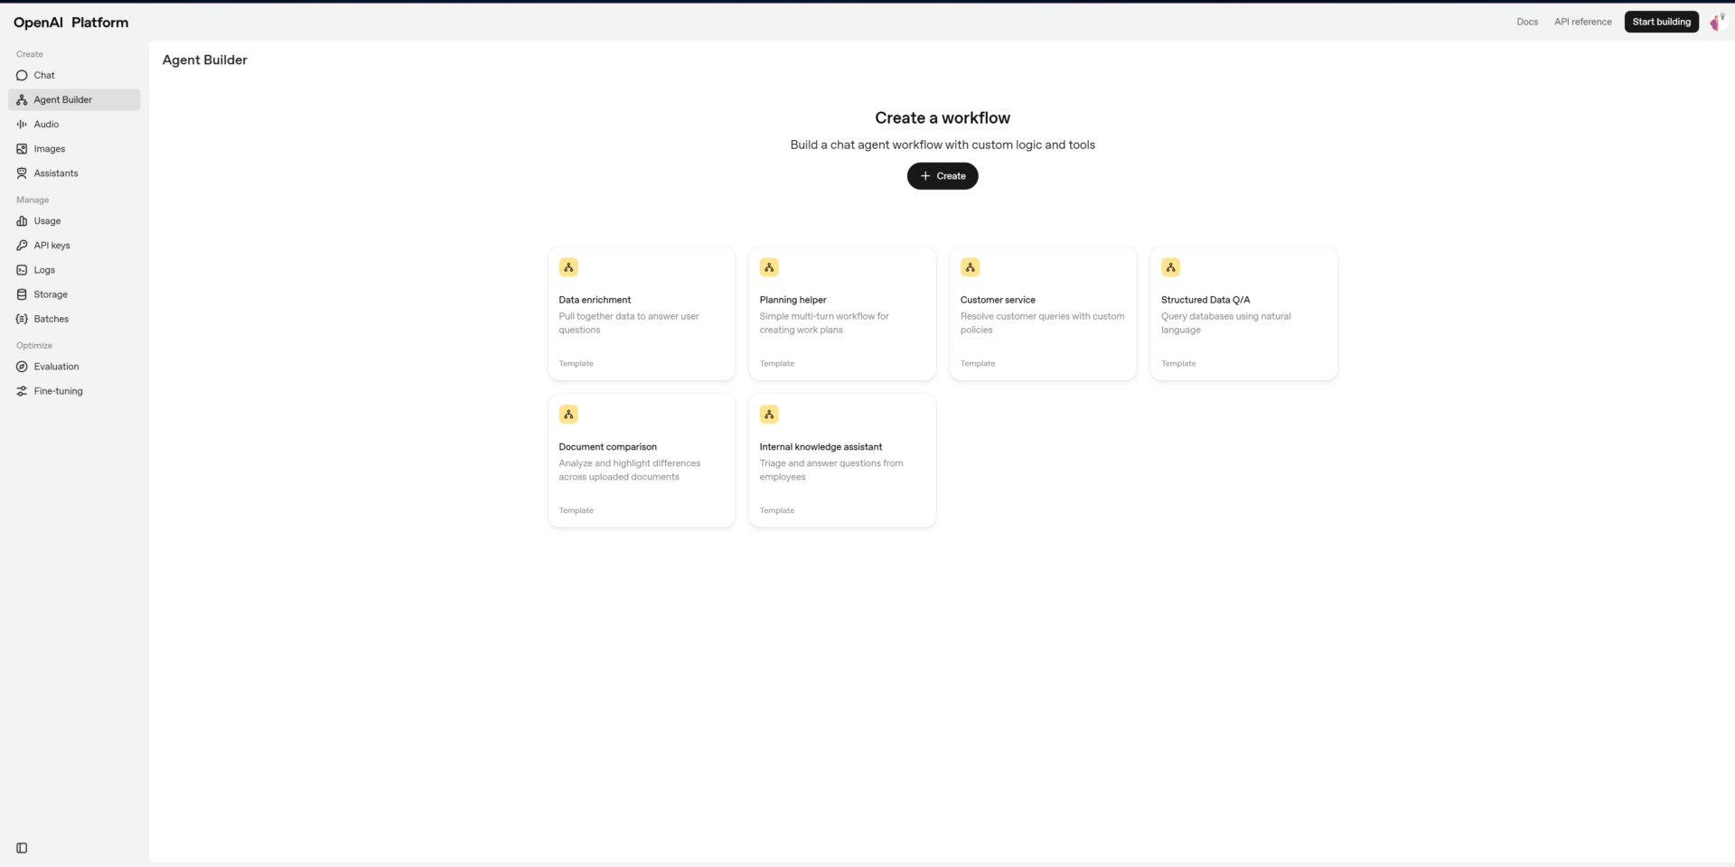Open the Chat section from the sidebar

click(43, 75)
